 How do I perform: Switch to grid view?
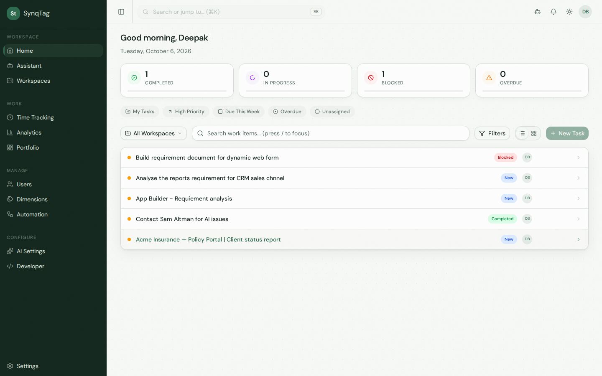(x=534, y=133)
